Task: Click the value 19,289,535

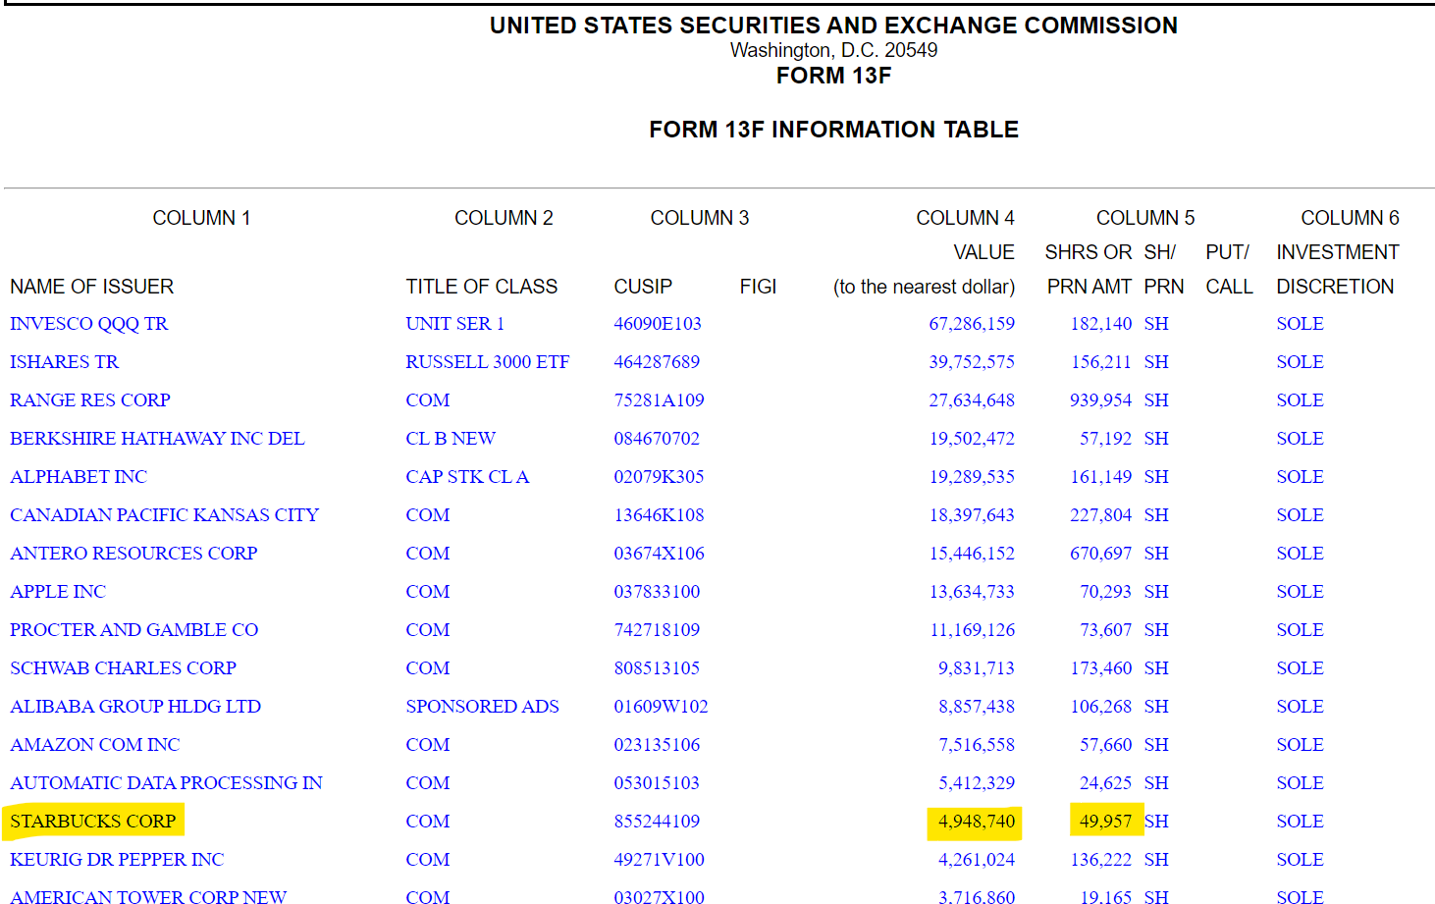Action: pyautogui.click(x=972, y=477)
